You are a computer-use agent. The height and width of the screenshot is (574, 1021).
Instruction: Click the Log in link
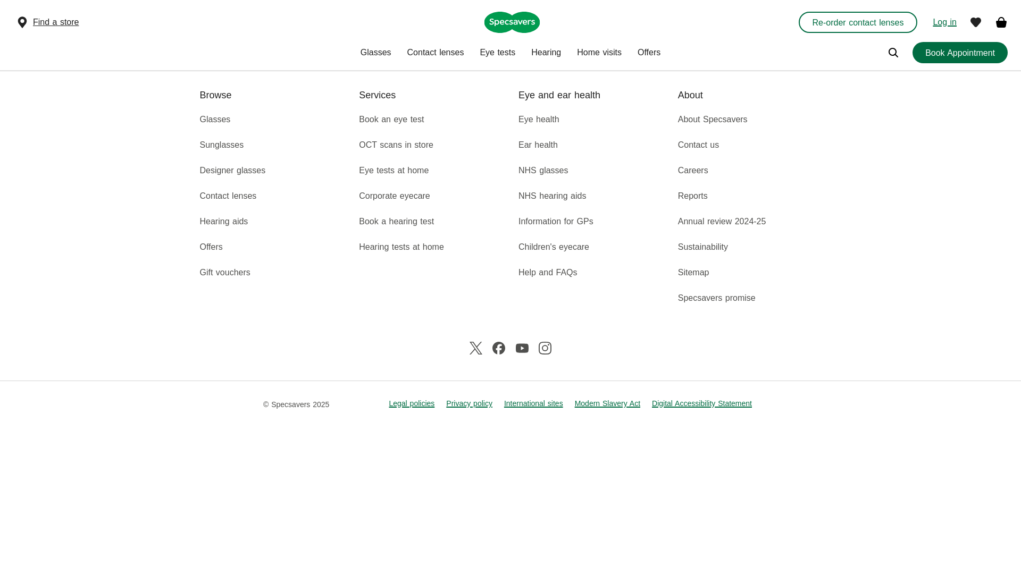(944, 22)
